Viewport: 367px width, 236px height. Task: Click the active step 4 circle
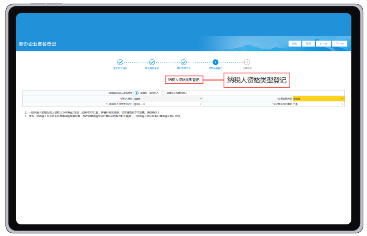coord(215,62)
